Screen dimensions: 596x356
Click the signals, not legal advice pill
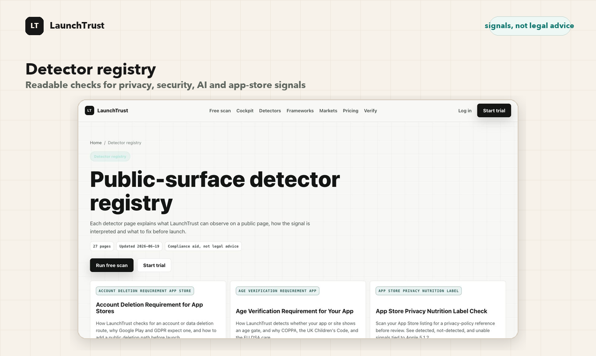click(x=529, y=26)
